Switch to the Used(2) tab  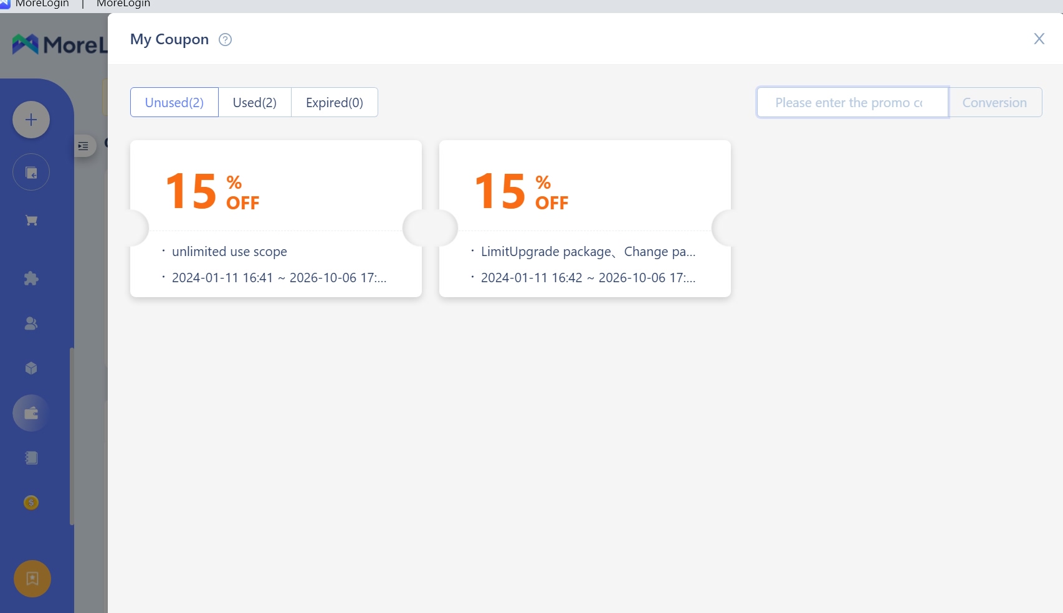[255, 102]
